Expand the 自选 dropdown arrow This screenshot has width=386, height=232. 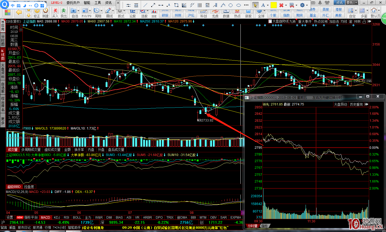click(78, 11)
